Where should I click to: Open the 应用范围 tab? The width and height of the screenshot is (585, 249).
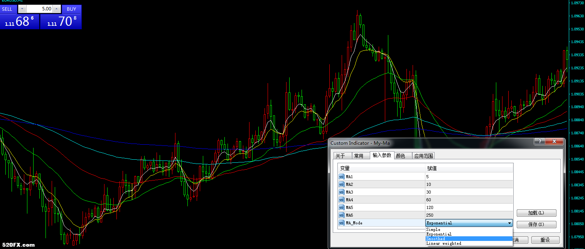pos(423,156)
